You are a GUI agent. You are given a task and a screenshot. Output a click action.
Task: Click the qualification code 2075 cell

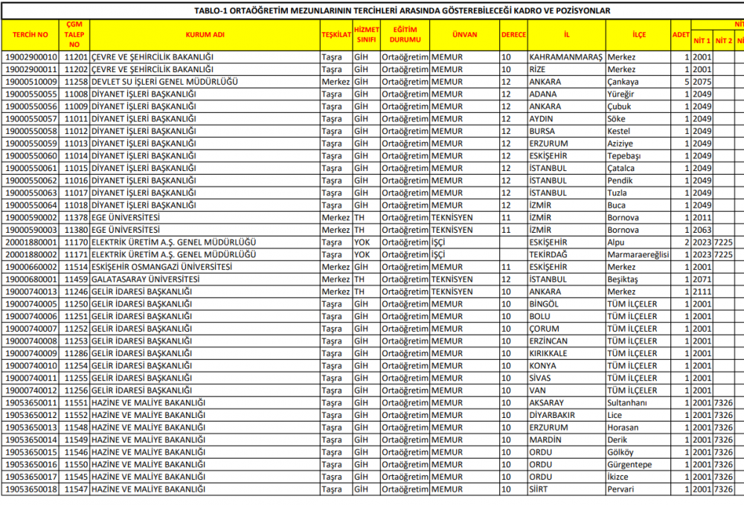coord(702,82)
